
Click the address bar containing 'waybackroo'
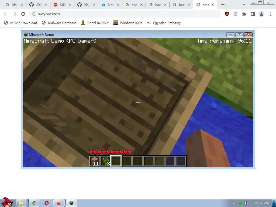click(125, 14)
